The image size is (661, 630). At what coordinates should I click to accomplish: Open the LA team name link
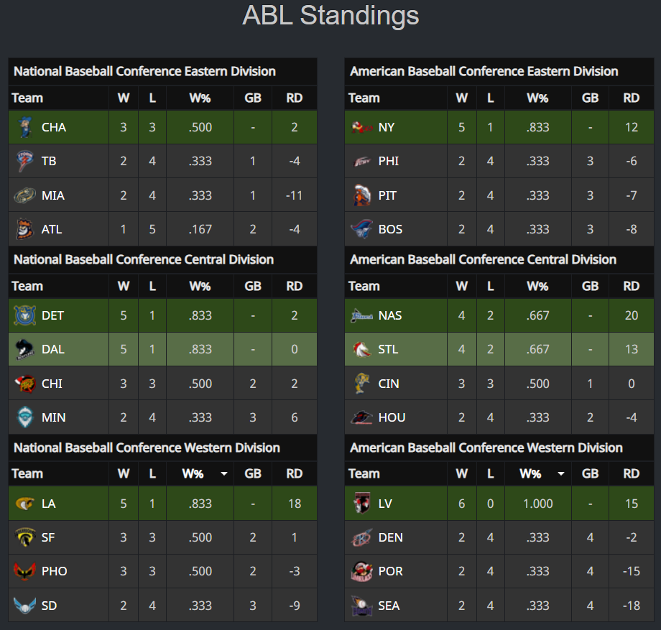(x=48, y=504)
